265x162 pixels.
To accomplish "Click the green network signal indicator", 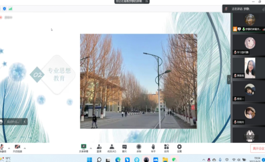I will (x=10, y=9).
